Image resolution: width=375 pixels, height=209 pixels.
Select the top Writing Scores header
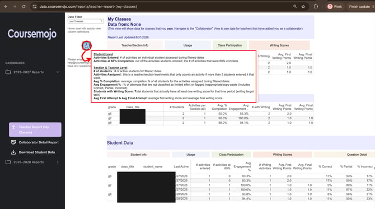(x=279, y=45)
